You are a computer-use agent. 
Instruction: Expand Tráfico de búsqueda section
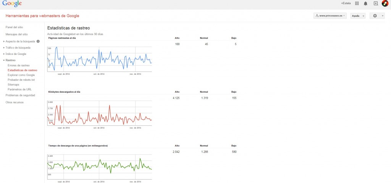point(18,48)
